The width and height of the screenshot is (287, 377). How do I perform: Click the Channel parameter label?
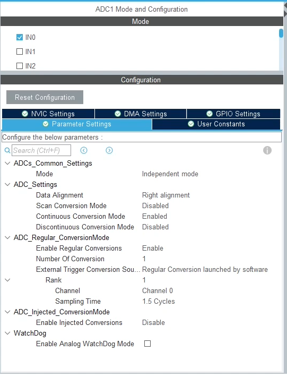pyautogui.click(x=67, y=290)
